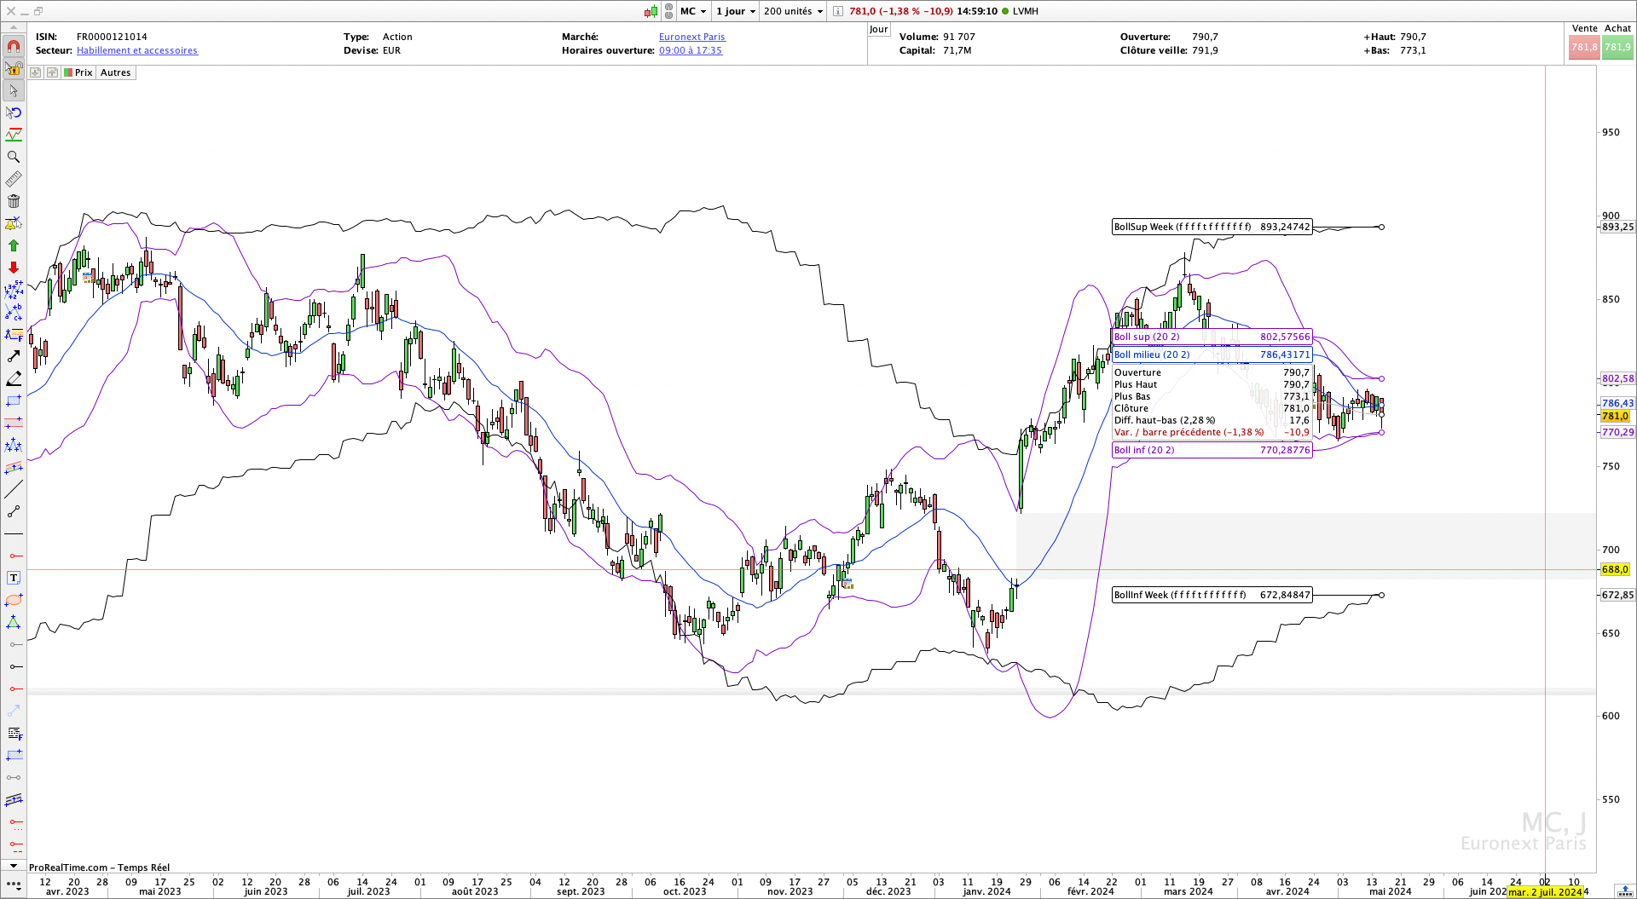
Task: Select the text box T tool
Action: coord(14,578)
